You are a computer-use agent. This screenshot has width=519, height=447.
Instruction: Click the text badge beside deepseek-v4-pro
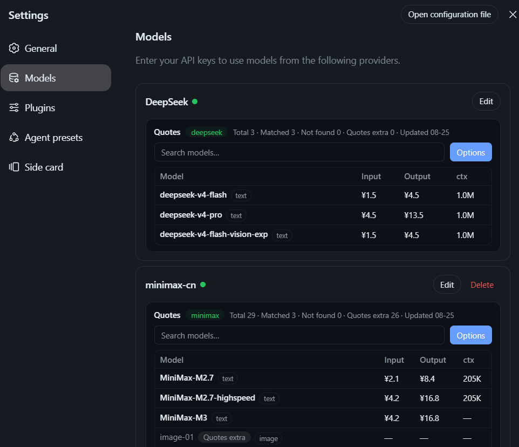pos(236,215)
